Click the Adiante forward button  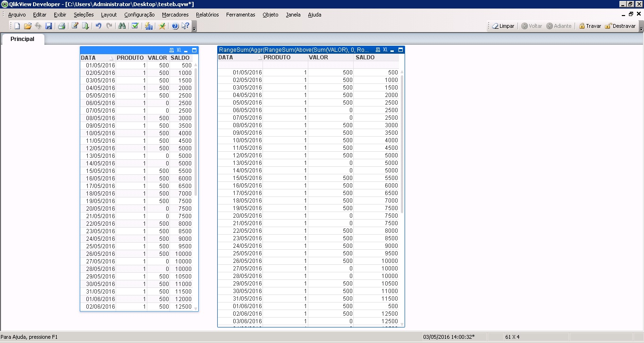coord(559,26)
